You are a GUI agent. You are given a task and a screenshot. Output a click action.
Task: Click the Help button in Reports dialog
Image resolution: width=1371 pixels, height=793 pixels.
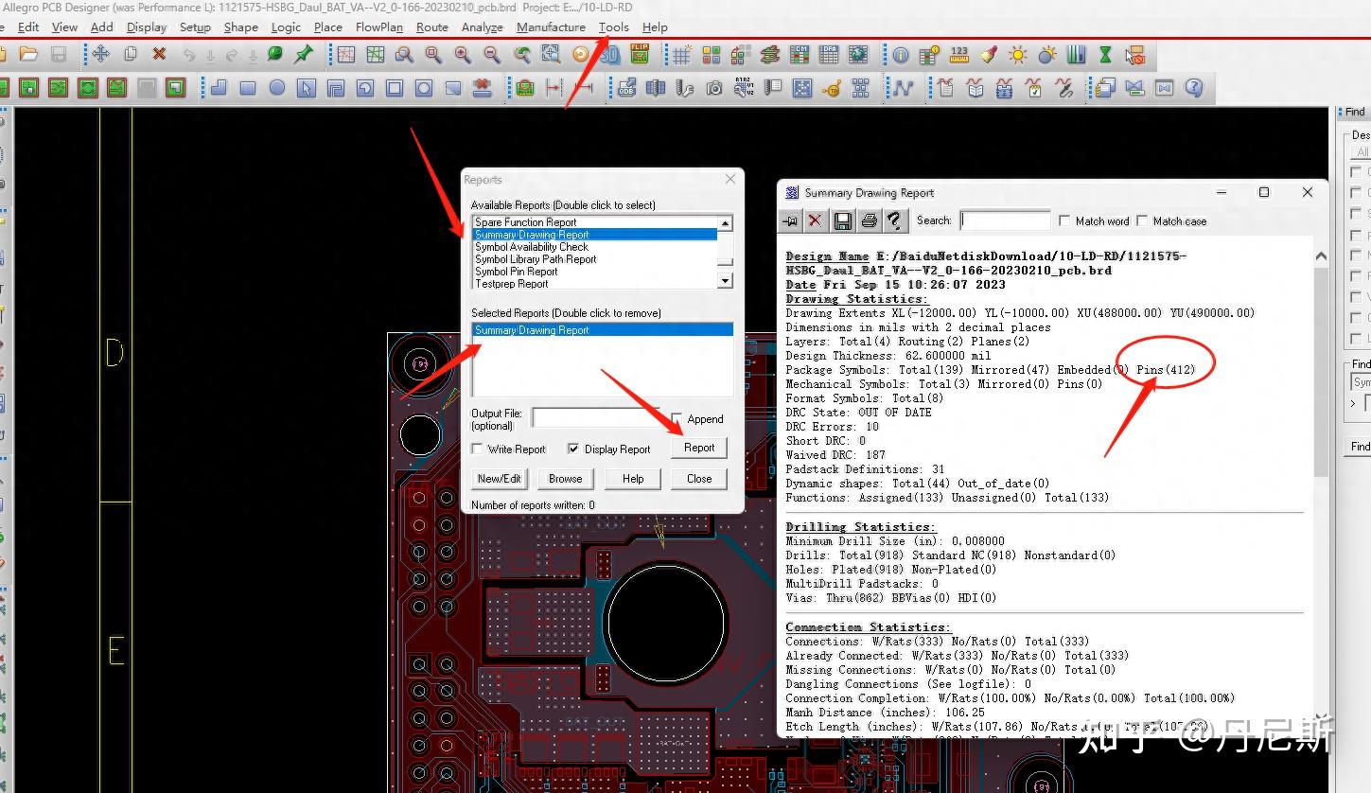tap(633, 478)
